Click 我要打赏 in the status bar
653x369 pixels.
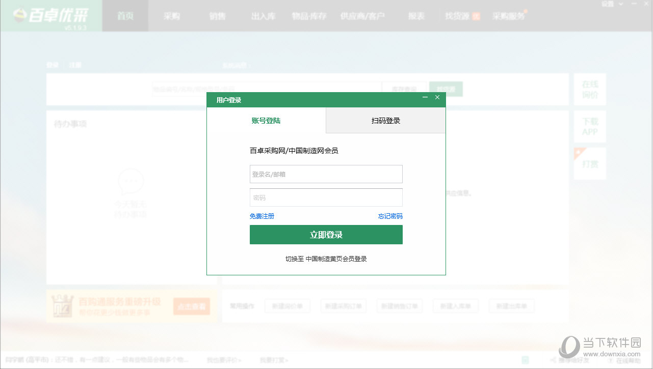point(274,360)
